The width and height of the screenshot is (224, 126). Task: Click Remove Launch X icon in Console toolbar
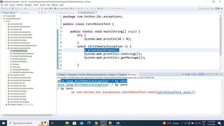tap(185, 74)
